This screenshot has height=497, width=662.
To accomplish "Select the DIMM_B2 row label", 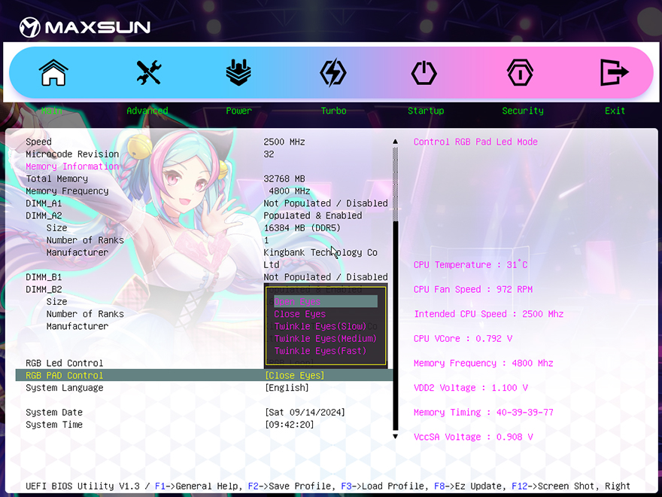I will pyautogui.click(x=44, y=289).
